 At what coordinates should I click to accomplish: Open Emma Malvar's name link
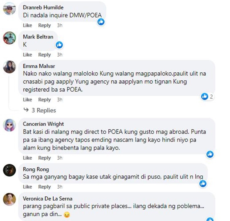pos(39,66)
